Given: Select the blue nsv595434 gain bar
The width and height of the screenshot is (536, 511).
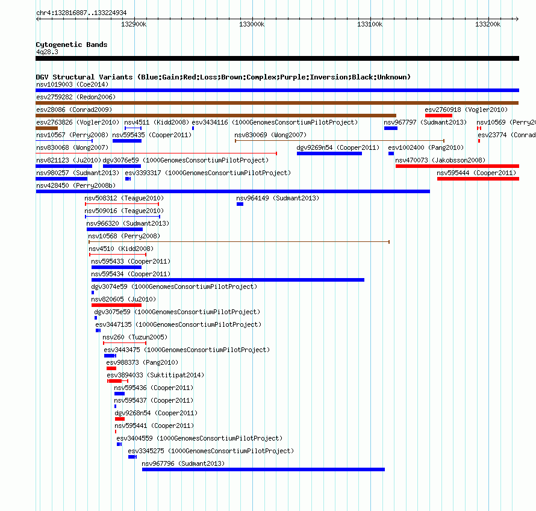Looking at the screenshot, I should (x=228, y=280).
